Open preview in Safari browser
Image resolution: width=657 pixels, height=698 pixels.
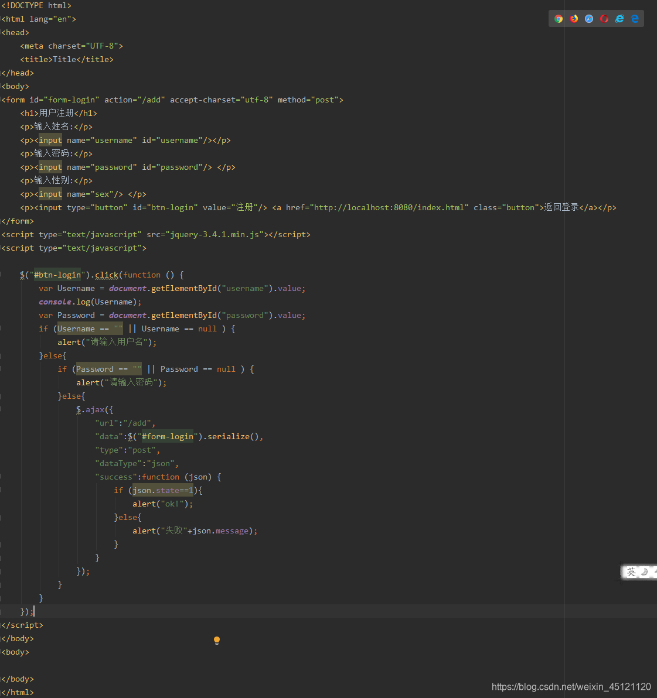pos(589,19)
